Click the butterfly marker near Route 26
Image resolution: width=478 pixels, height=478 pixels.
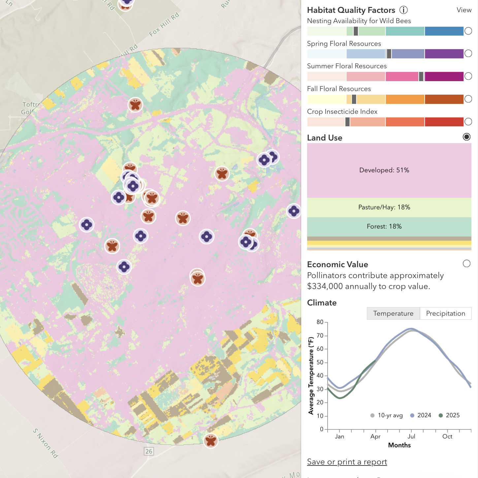(210, 440)
